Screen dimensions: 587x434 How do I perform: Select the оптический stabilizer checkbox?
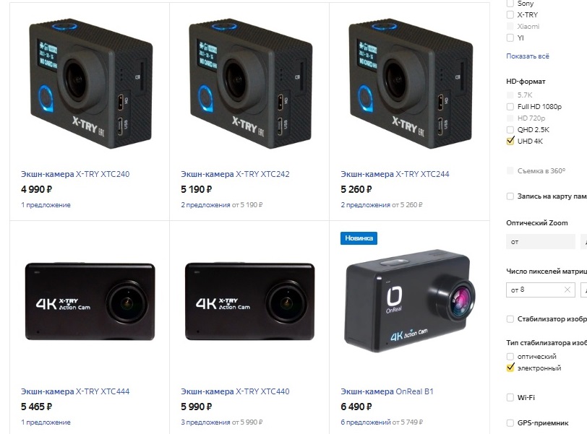pos(510,357)
